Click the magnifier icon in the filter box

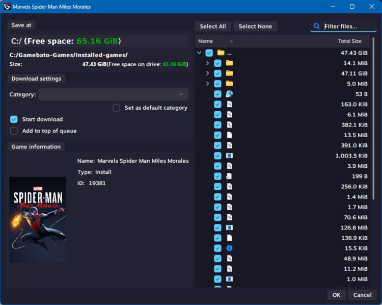[316, 26]
